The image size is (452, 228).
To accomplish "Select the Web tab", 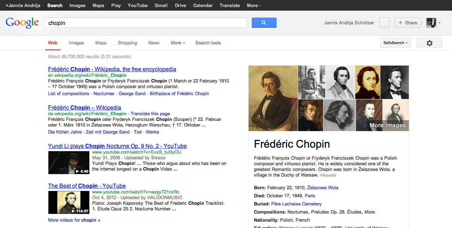I will click(53, 43).
